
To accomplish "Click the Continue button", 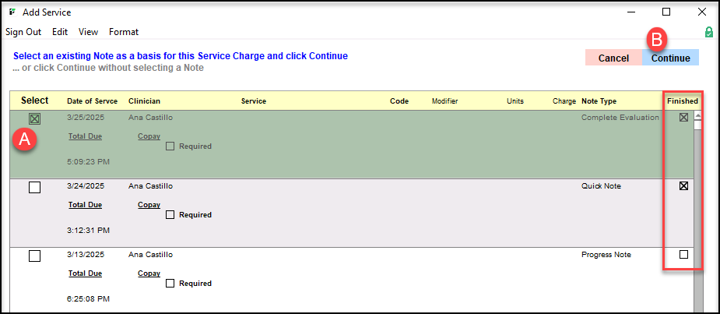I will pyautogui.click(x=670, y=58).
